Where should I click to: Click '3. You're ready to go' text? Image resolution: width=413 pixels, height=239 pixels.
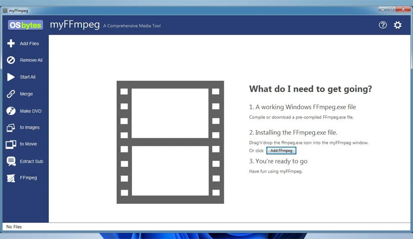point(278,161)
